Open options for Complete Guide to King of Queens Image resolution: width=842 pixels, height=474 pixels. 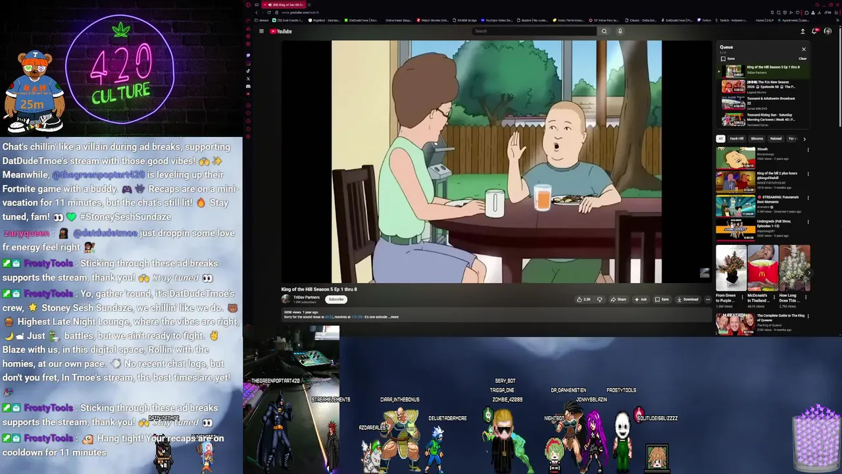(808, 316)
